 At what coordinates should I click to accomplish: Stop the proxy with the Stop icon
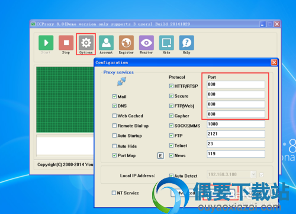[x=66, y=43]
